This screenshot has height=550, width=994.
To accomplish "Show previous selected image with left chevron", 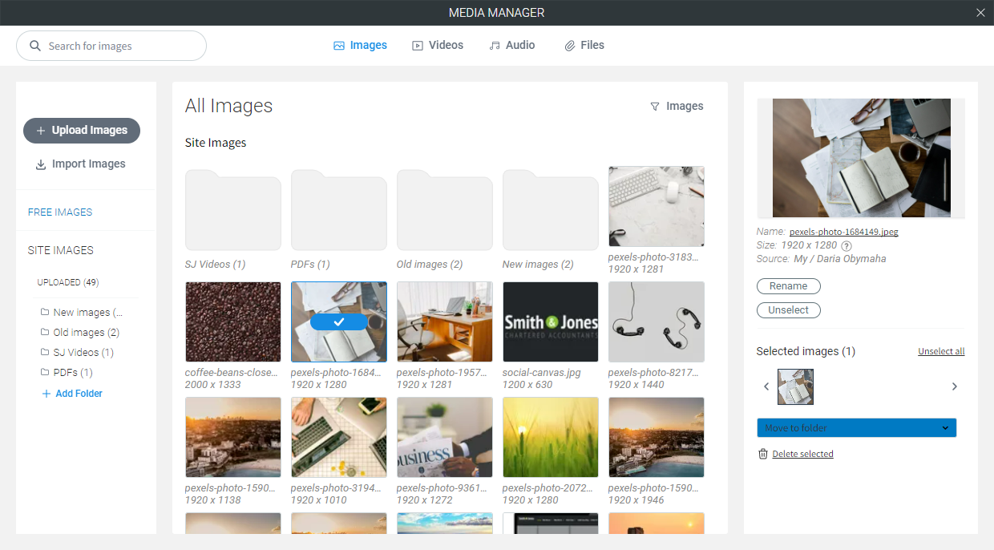I will pos(766,386).
